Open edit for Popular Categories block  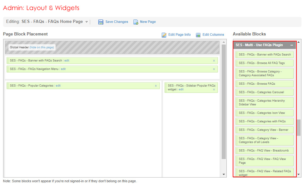pos(58,86)
